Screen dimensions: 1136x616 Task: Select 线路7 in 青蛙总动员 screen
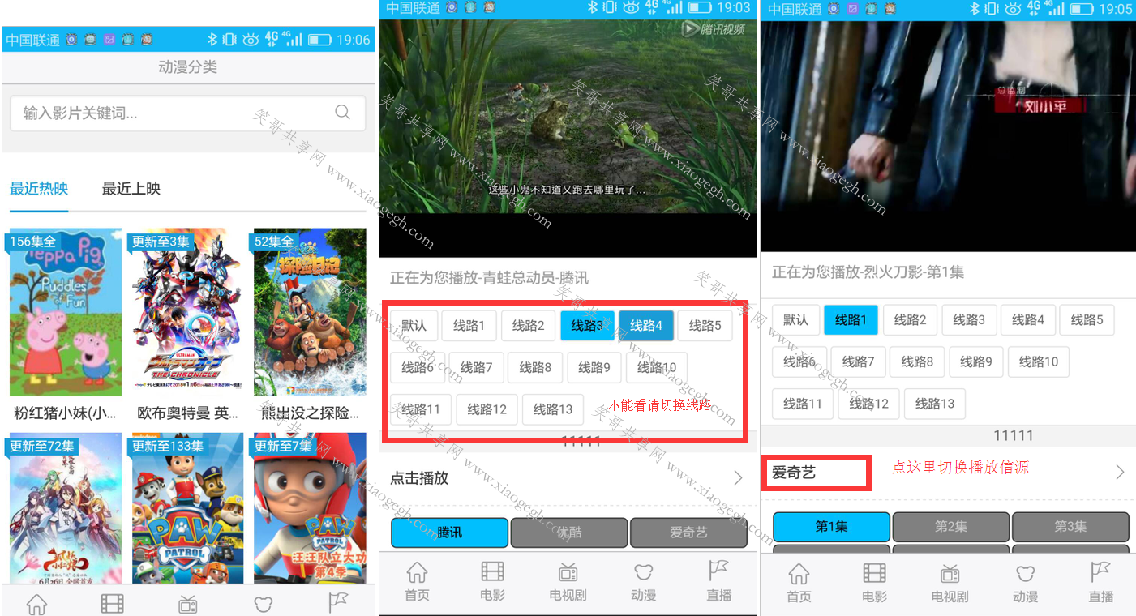[x=477, y=368]
